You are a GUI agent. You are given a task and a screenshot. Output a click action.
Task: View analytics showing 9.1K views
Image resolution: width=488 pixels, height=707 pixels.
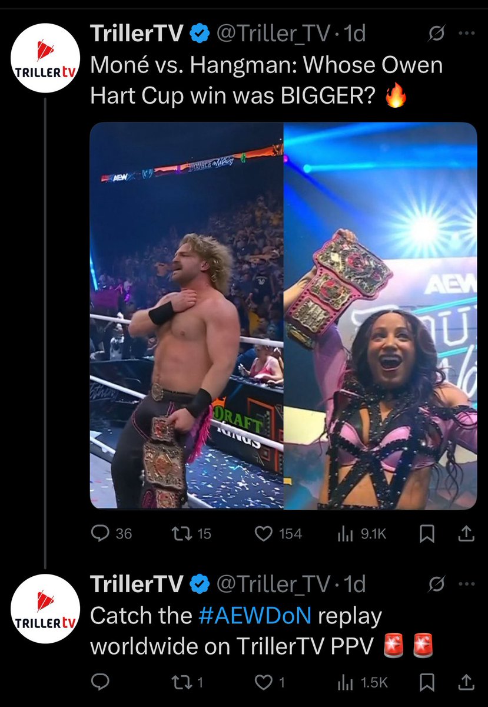pos(361,534)
